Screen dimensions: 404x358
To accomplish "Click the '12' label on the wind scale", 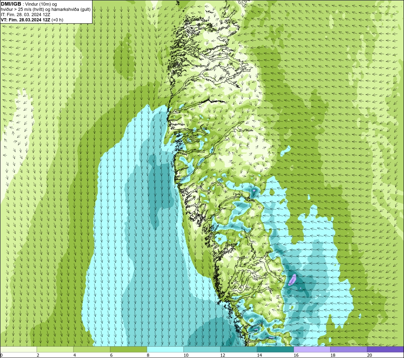I will tap(223, 355).
